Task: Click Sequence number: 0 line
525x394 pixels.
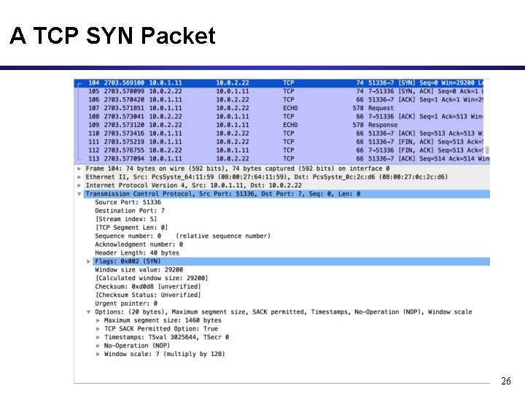Action: pyautogui.click(x=182, y=236)
